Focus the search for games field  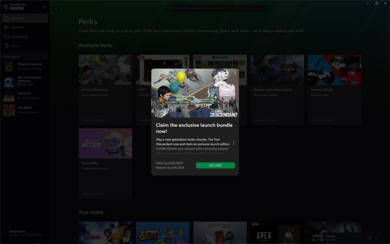(x=220, y=8)
